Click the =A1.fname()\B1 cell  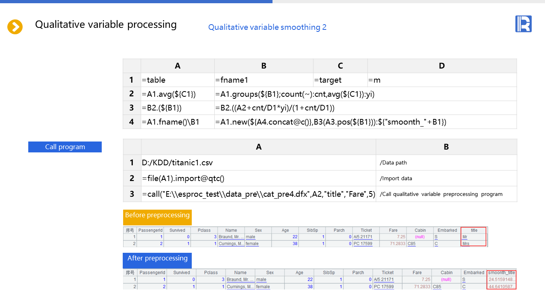tap(177, 122)
